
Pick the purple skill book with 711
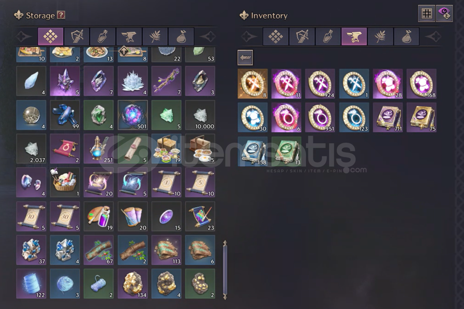(x=388, y=117)
